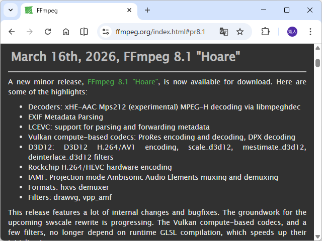Viewport: 322px width, 241px height.
Task: Click the 'Rockchip H.264/HEVC hardware encoding' item
Action: click(100, 167)
